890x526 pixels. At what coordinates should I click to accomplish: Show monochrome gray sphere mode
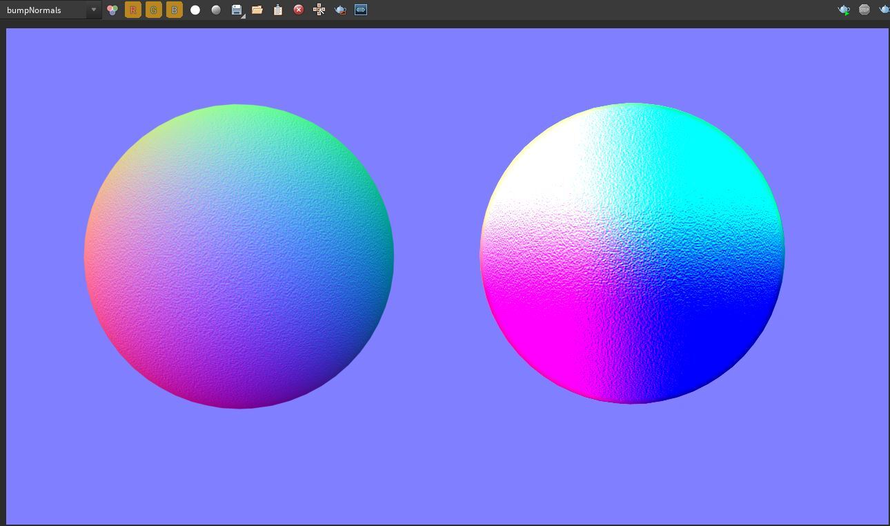(216, 10)
